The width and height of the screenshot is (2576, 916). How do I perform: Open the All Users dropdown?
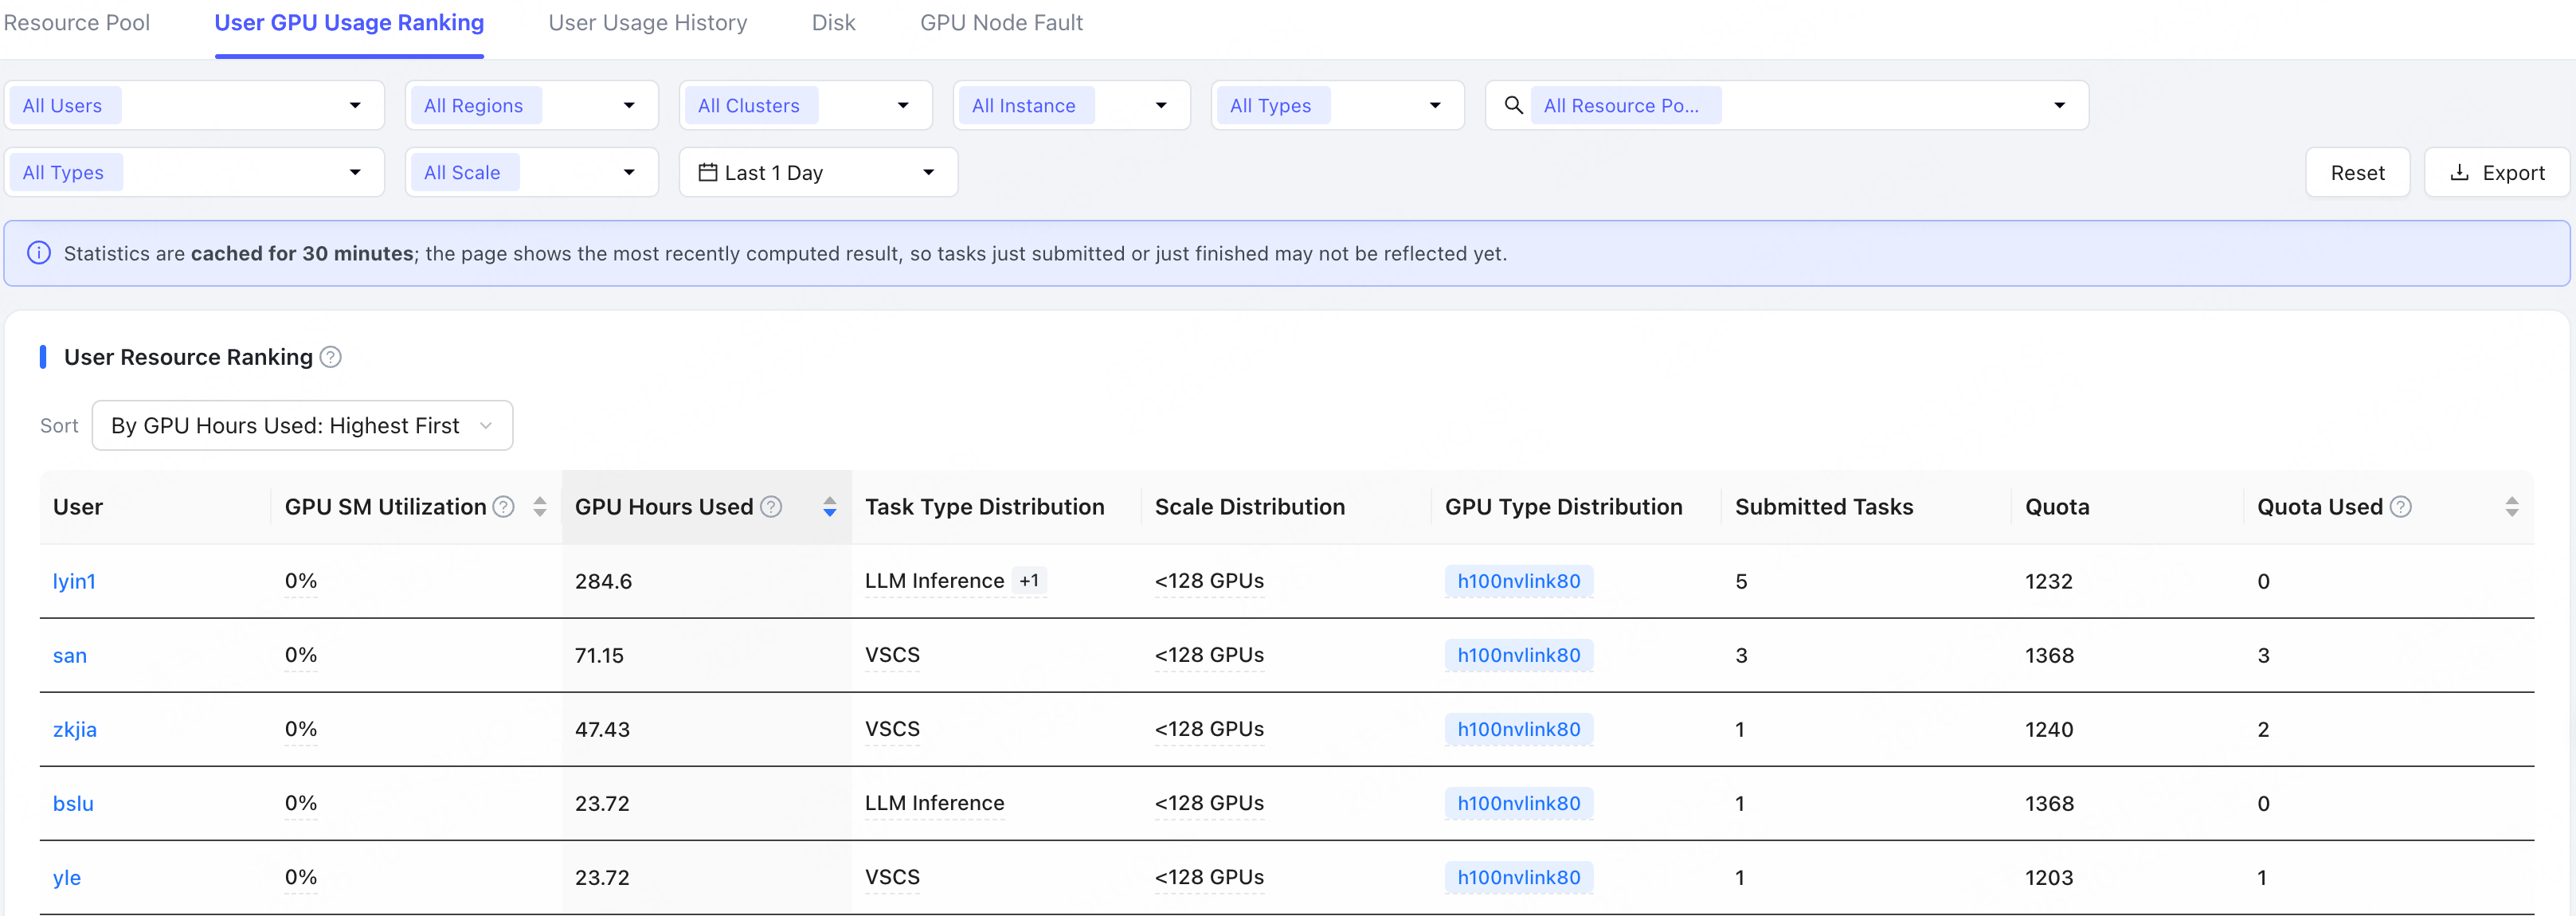click(195, 105)
